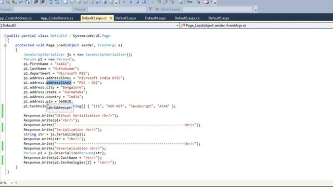
Task: Click the "Deserialization" Response.Write line
Action: click(x=65, y=149)
